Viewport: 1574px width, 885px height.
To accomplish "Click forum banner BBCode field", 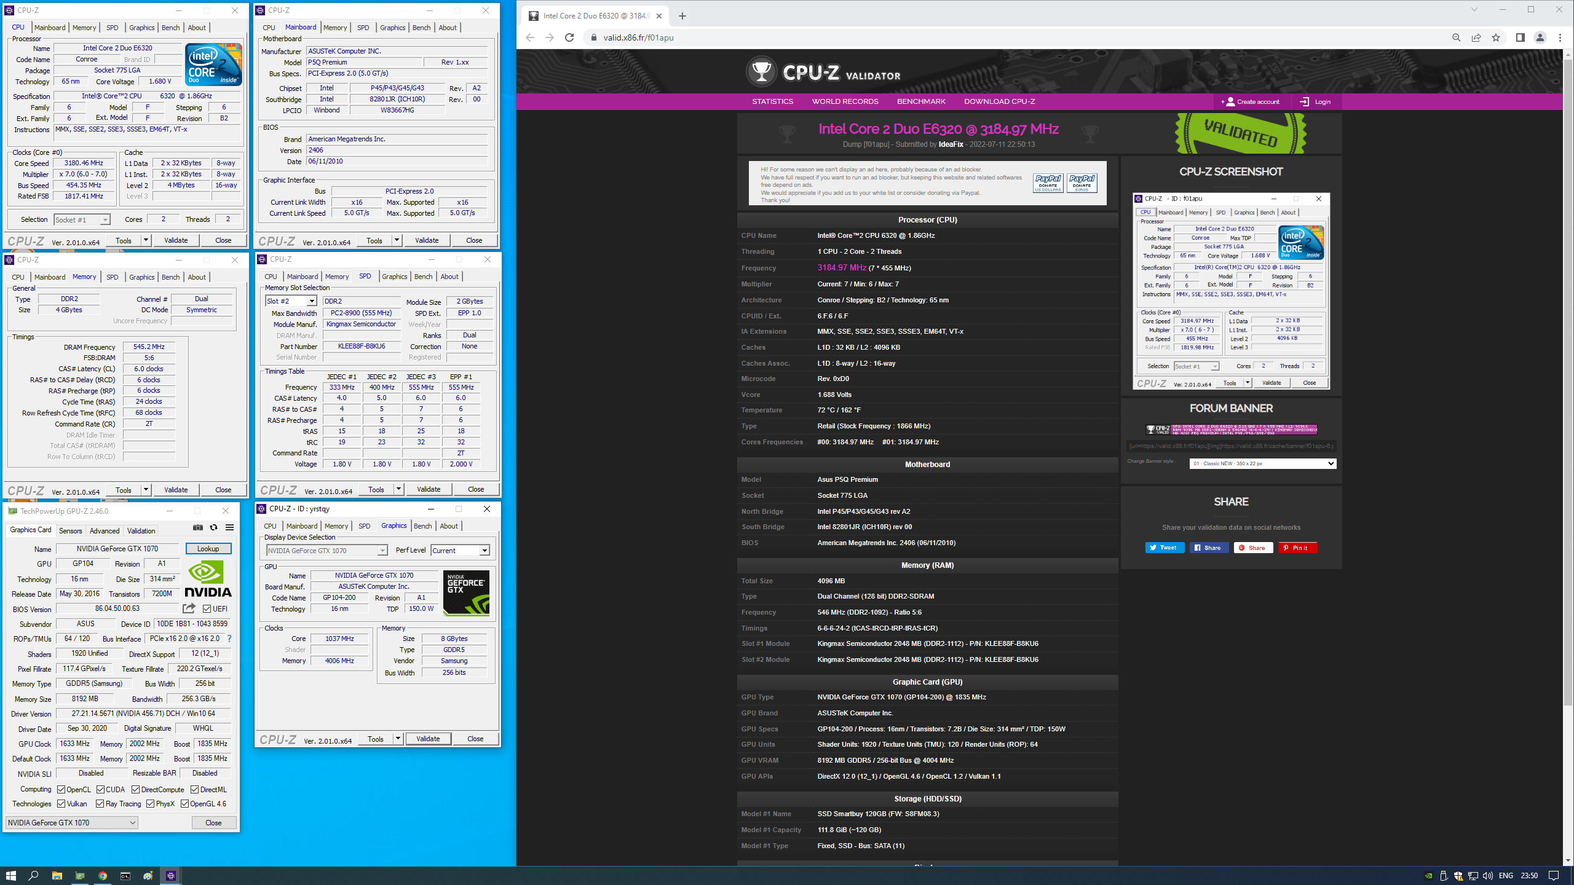I will point(1232,446).
